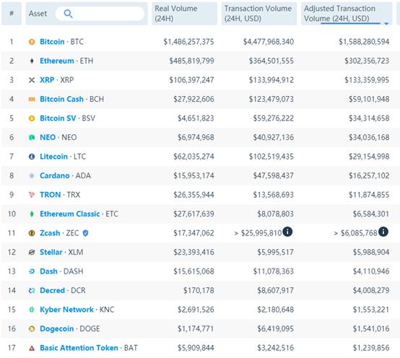Open the Cardano asset link
Viewport: 400px width, 358px height.
(55, 175)
